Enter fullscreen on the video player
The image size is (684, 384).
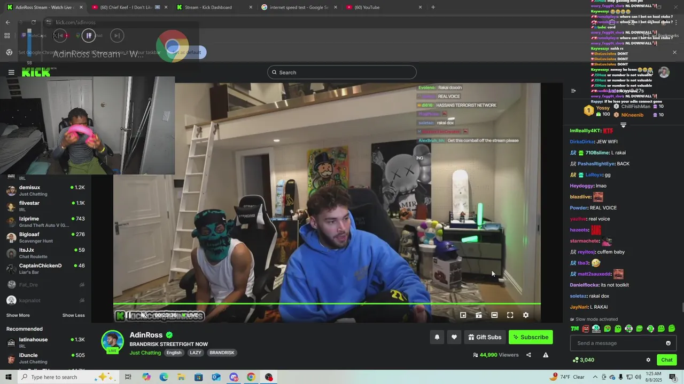click(510, 315)
